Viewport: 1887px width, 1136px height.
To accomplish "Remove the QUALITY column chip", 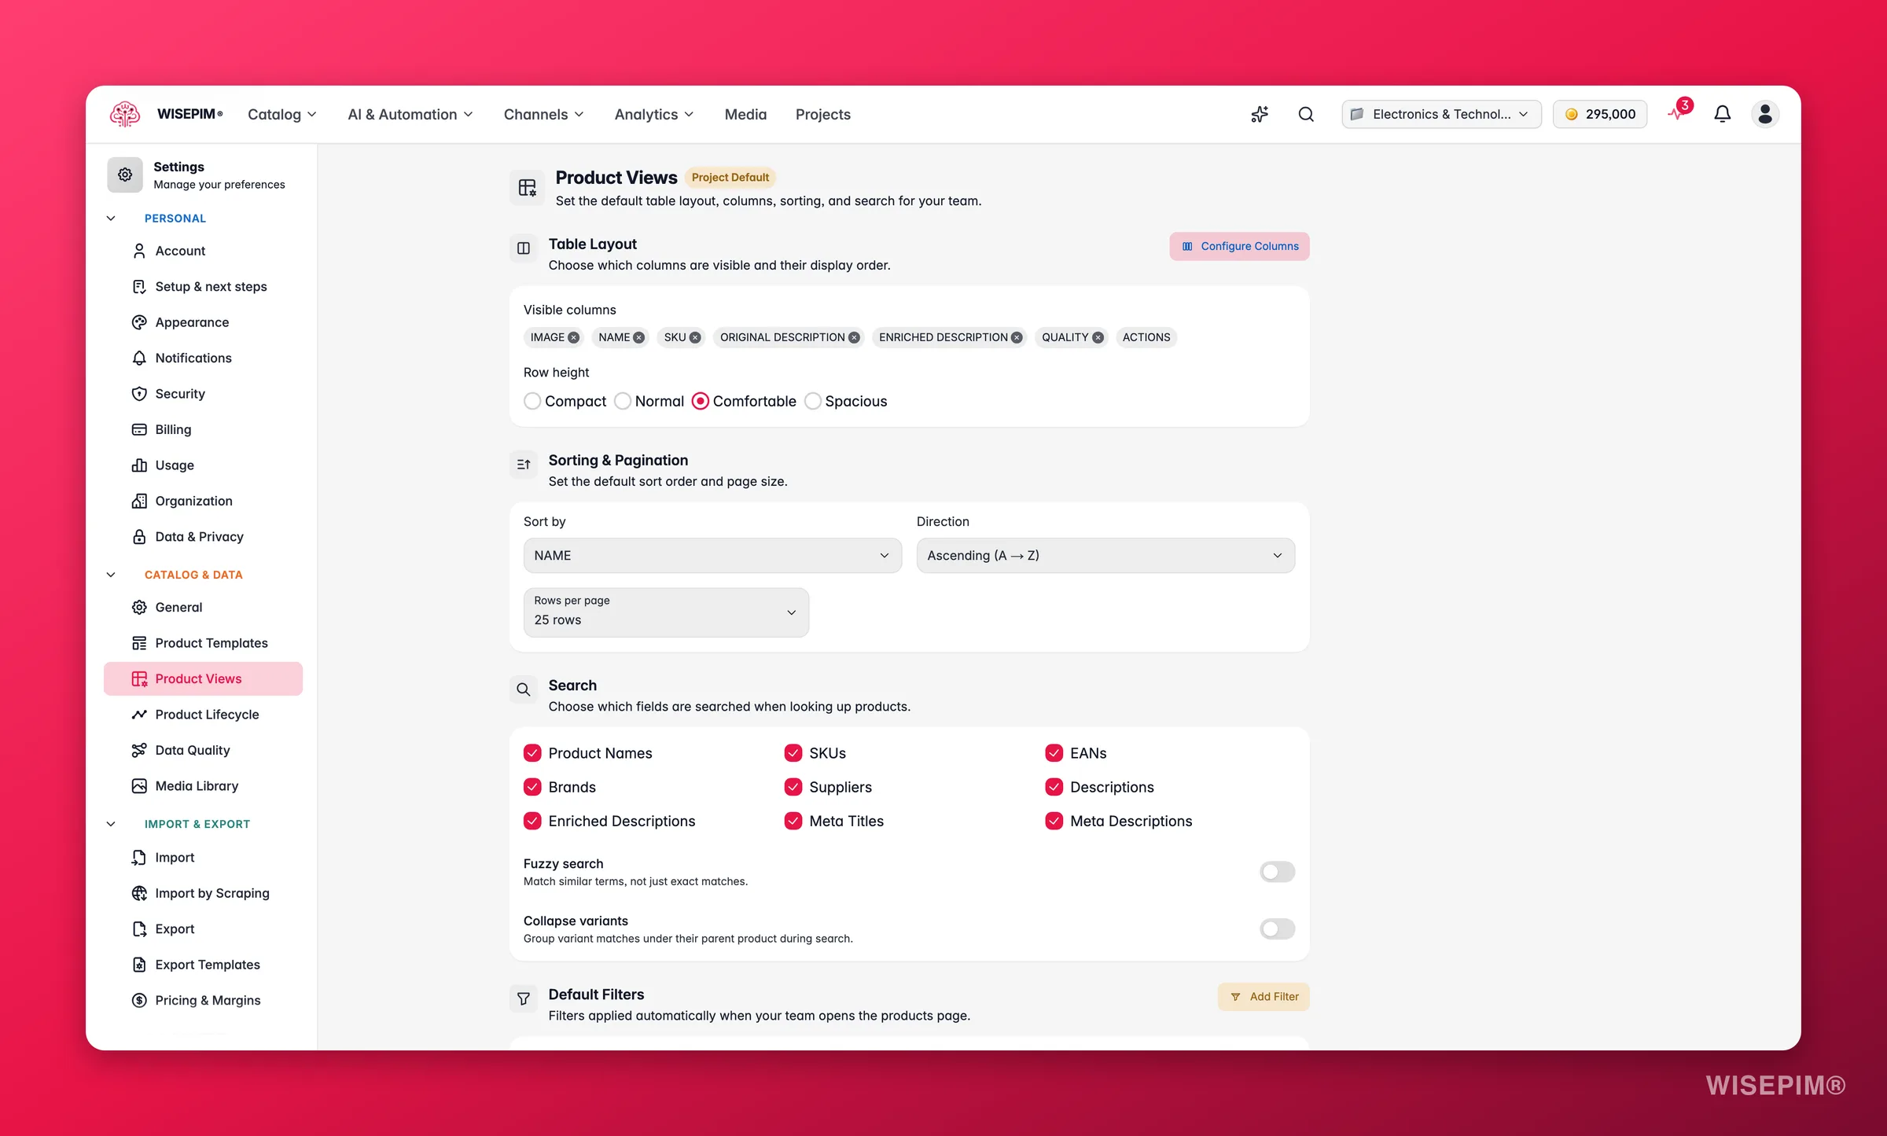I will click(1098, 337).
